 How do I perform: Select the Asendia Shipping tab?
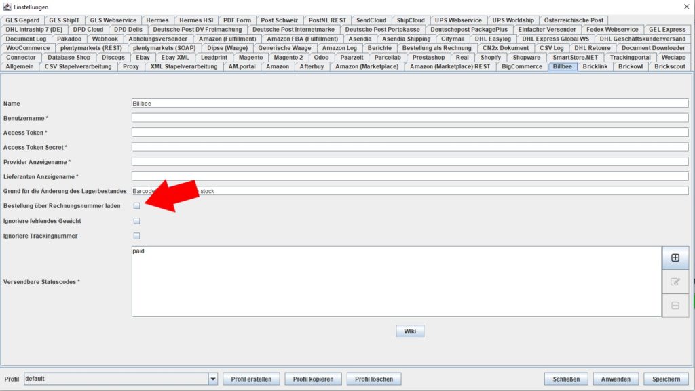tap(407, 39)
